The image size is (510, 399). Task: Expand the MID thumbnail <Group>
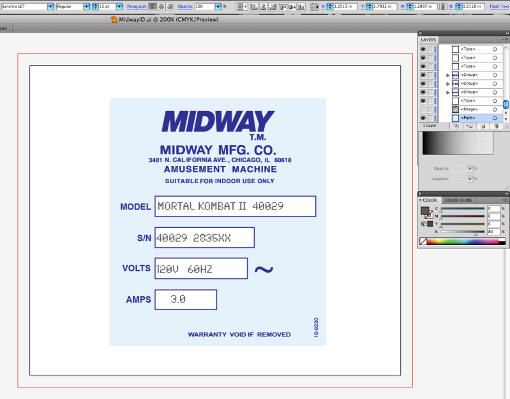click(448, 75)
